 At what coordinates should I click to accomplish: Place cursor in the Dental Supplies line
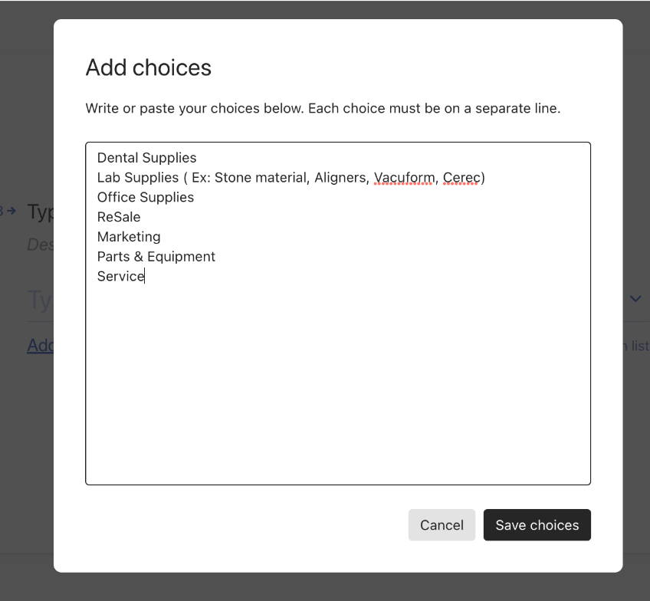[x=146, y=158]
